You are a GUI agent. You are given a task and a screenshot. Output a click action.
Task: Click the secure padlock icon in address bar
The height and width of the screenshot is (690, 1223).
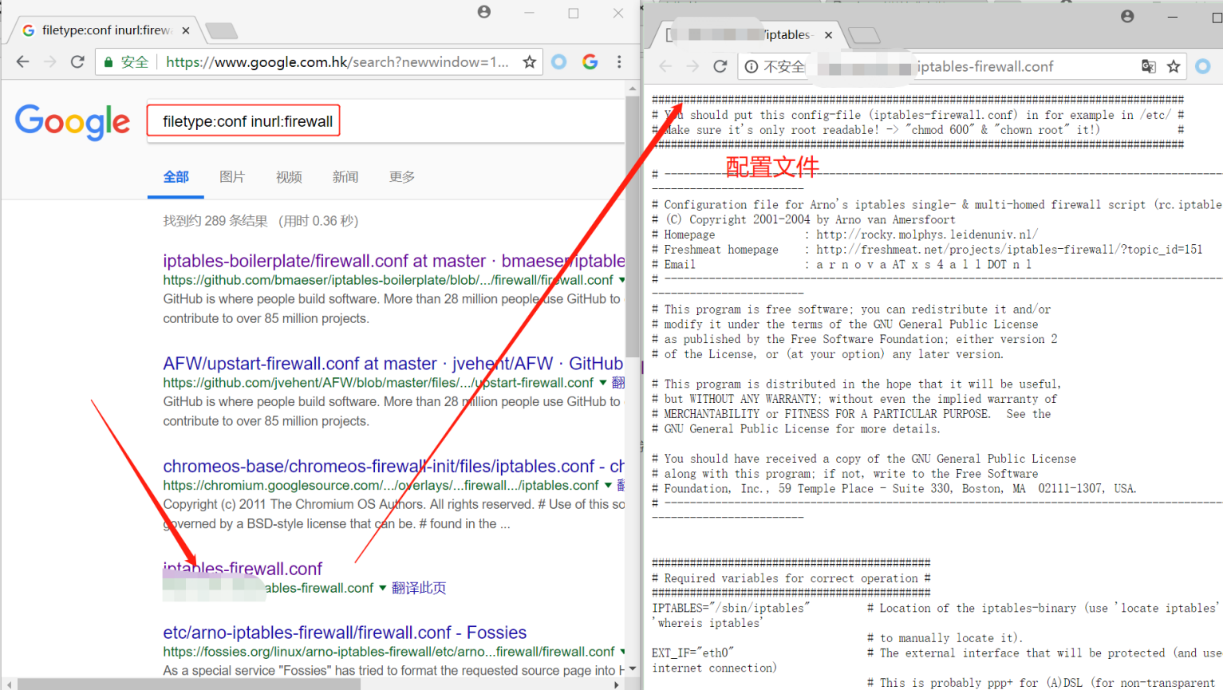coord(108,62)
